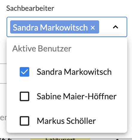Choose the Markus Schöller name entry
The height and width of the screenshot is (140, 132).
66,121
